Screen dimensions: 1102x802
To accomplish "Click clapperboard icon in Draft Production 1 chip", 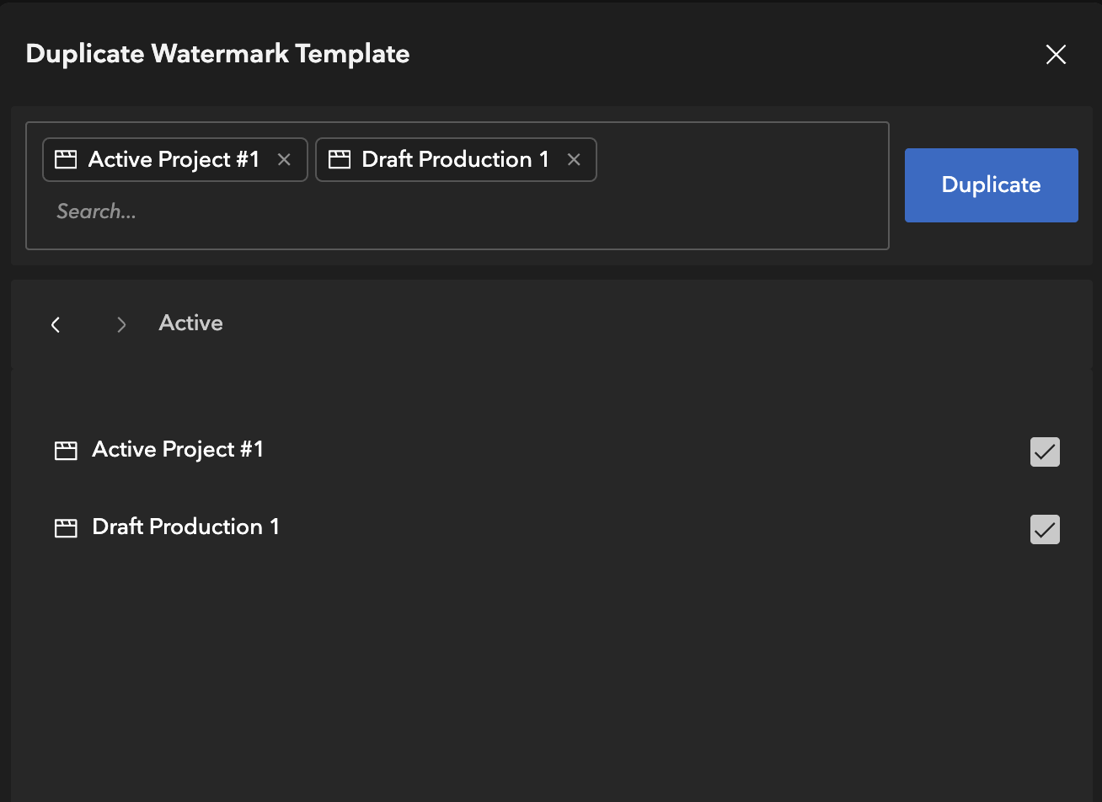I will click(x=339, y=160).
